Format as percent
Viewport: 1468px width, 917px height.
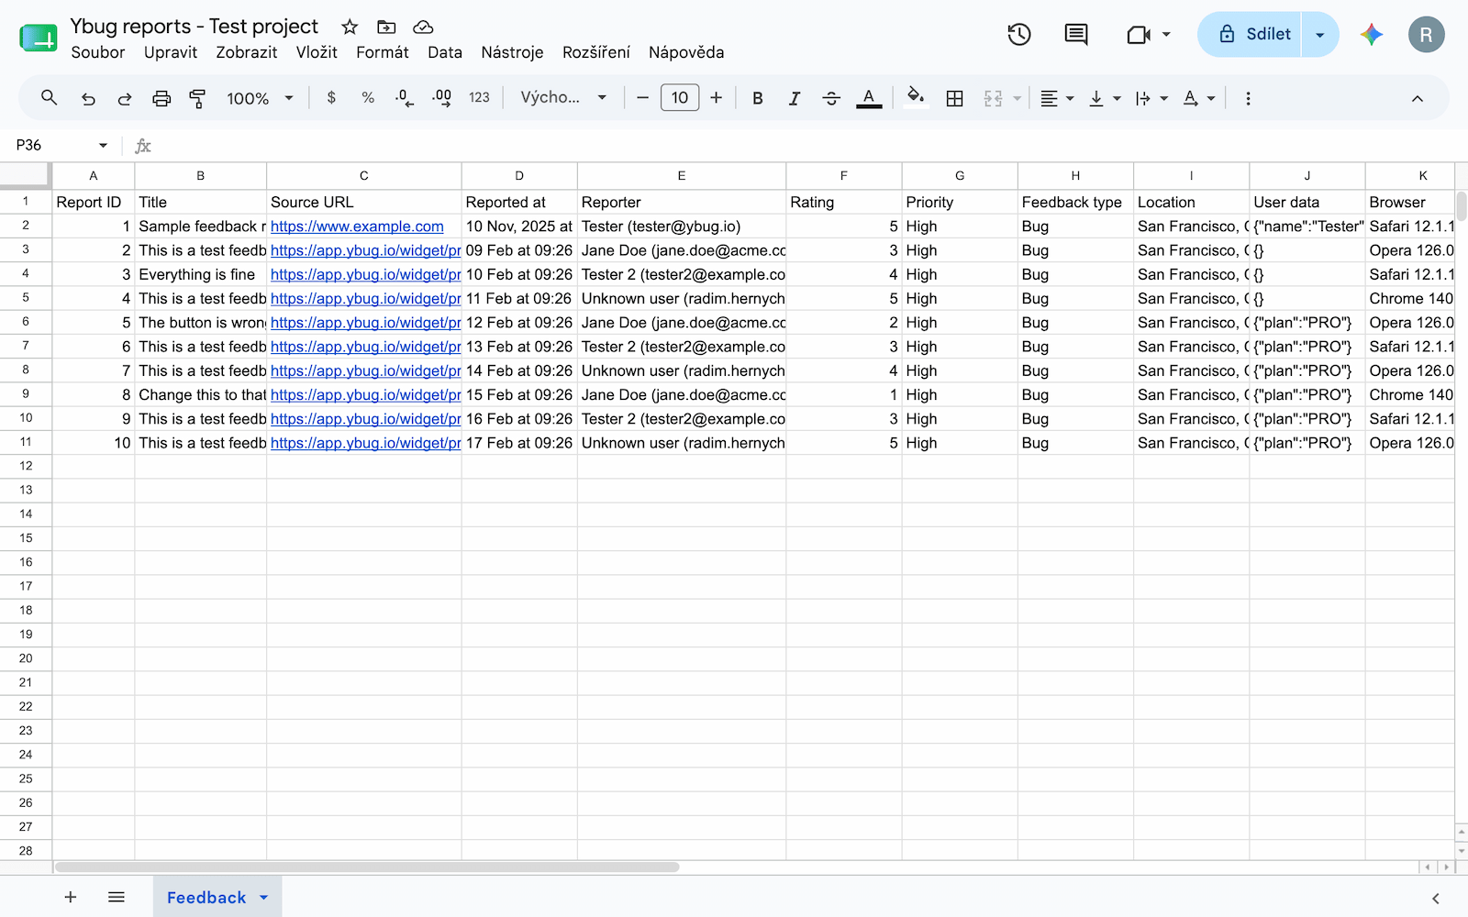coord(368,97)
